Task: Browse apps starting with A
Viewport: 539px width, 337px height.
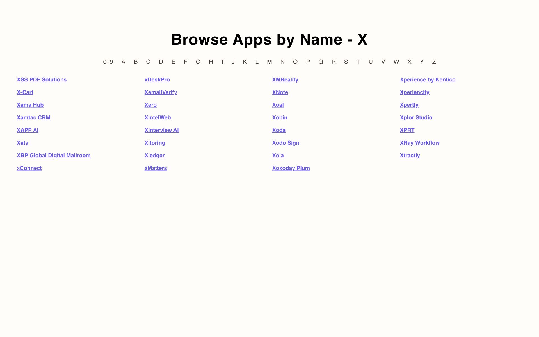Action: coord(123,62)
